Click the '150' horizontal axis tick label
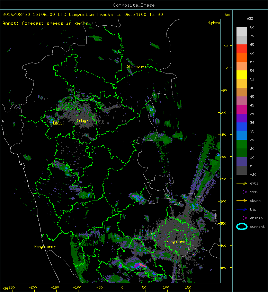The image size is (268, 292). (188, 287)
